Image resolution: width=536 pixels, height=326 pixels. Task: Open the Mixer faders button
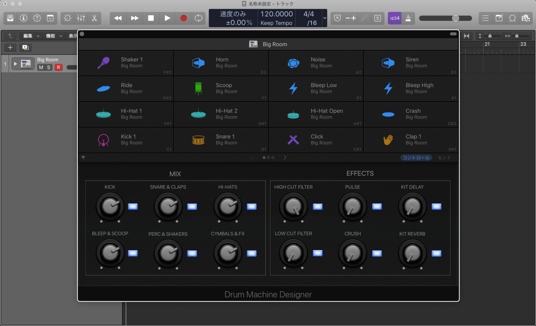coord(81,18)
